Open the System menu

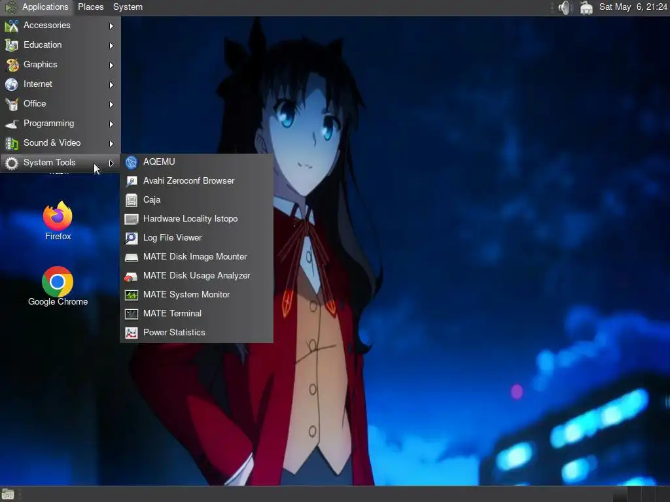pos(128,7)
